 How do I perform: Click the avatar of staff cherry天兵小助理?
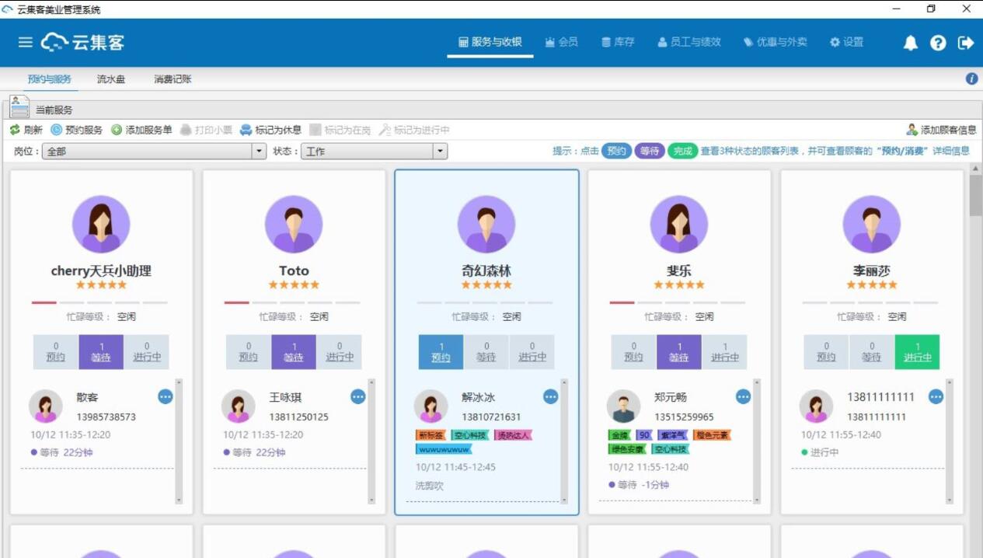coord(101,225)
